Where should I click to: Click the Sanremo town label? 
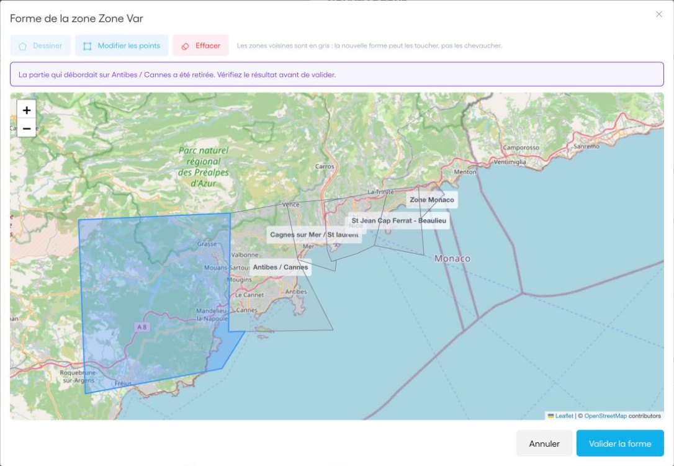(586, 146)
